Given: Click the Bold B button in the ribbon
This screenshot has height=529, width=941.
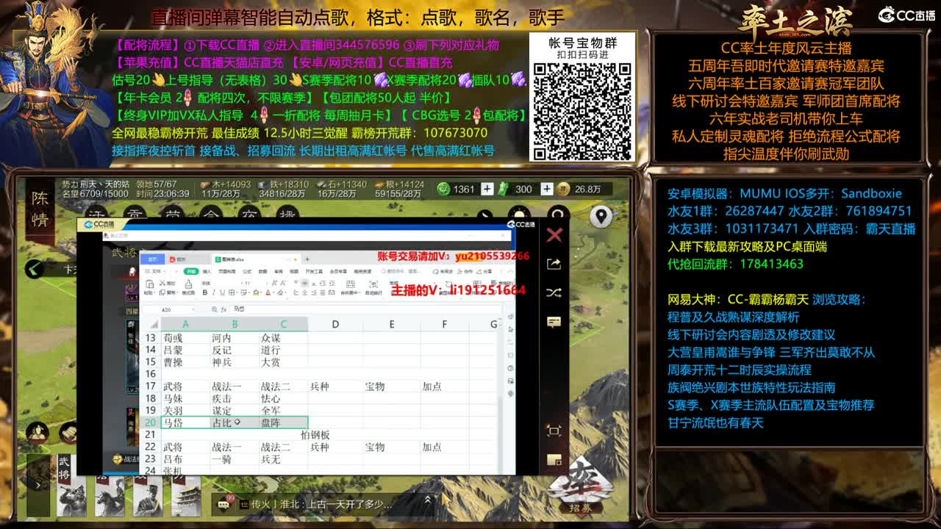Looking at the screenshot, I should pyautogui.click(x=205, y=292).
